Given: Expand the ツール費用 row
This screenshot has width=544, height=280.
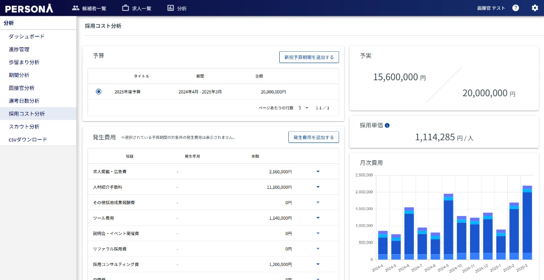Looking at the screenshot, I should 318,218.
